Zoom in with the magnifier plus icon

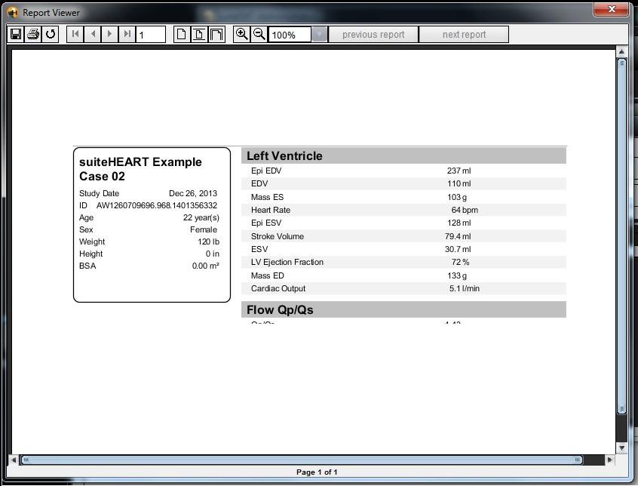[x=241, y=34]
